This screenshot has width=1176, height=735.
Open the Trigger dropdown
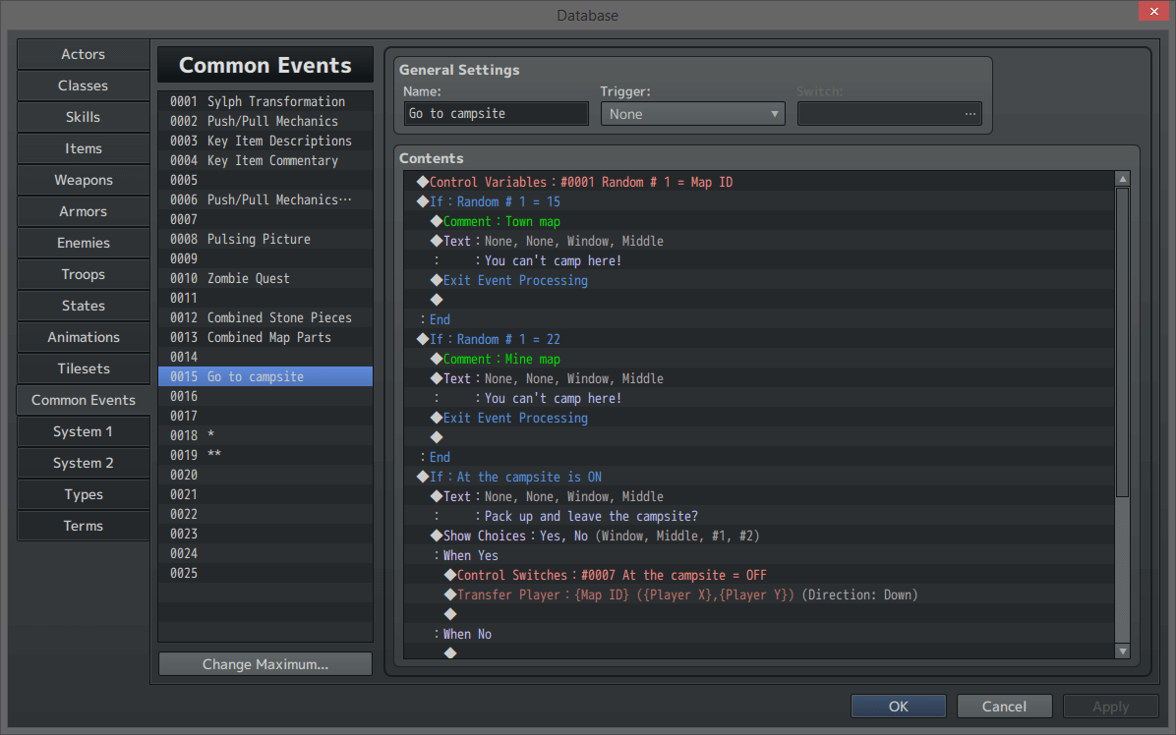tap(692, 114)
